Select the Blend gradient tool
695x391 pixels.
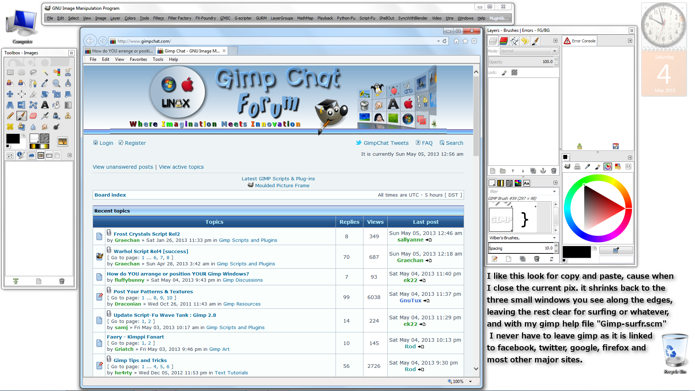tap(68, 105)
